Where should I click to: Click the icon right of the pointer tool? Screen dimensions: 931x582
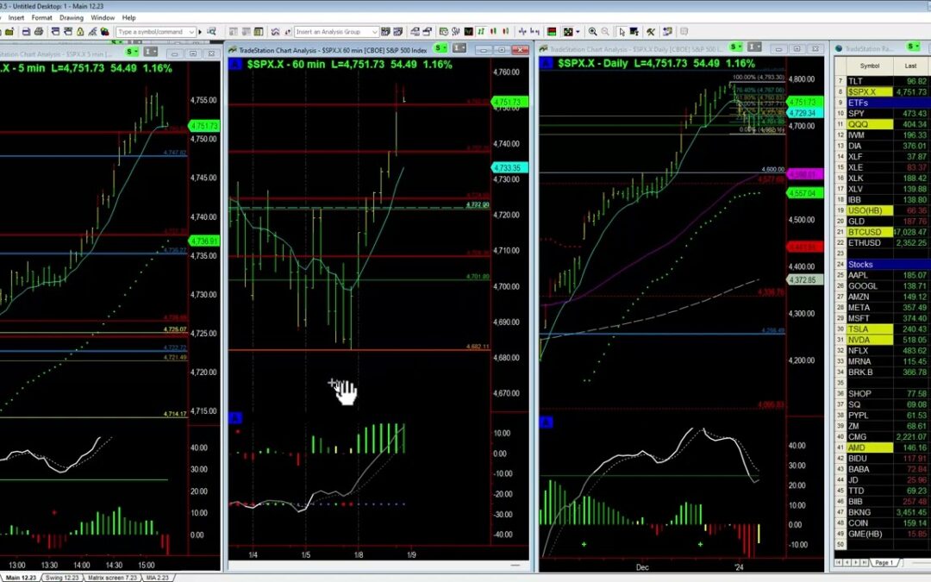point(634,32)
